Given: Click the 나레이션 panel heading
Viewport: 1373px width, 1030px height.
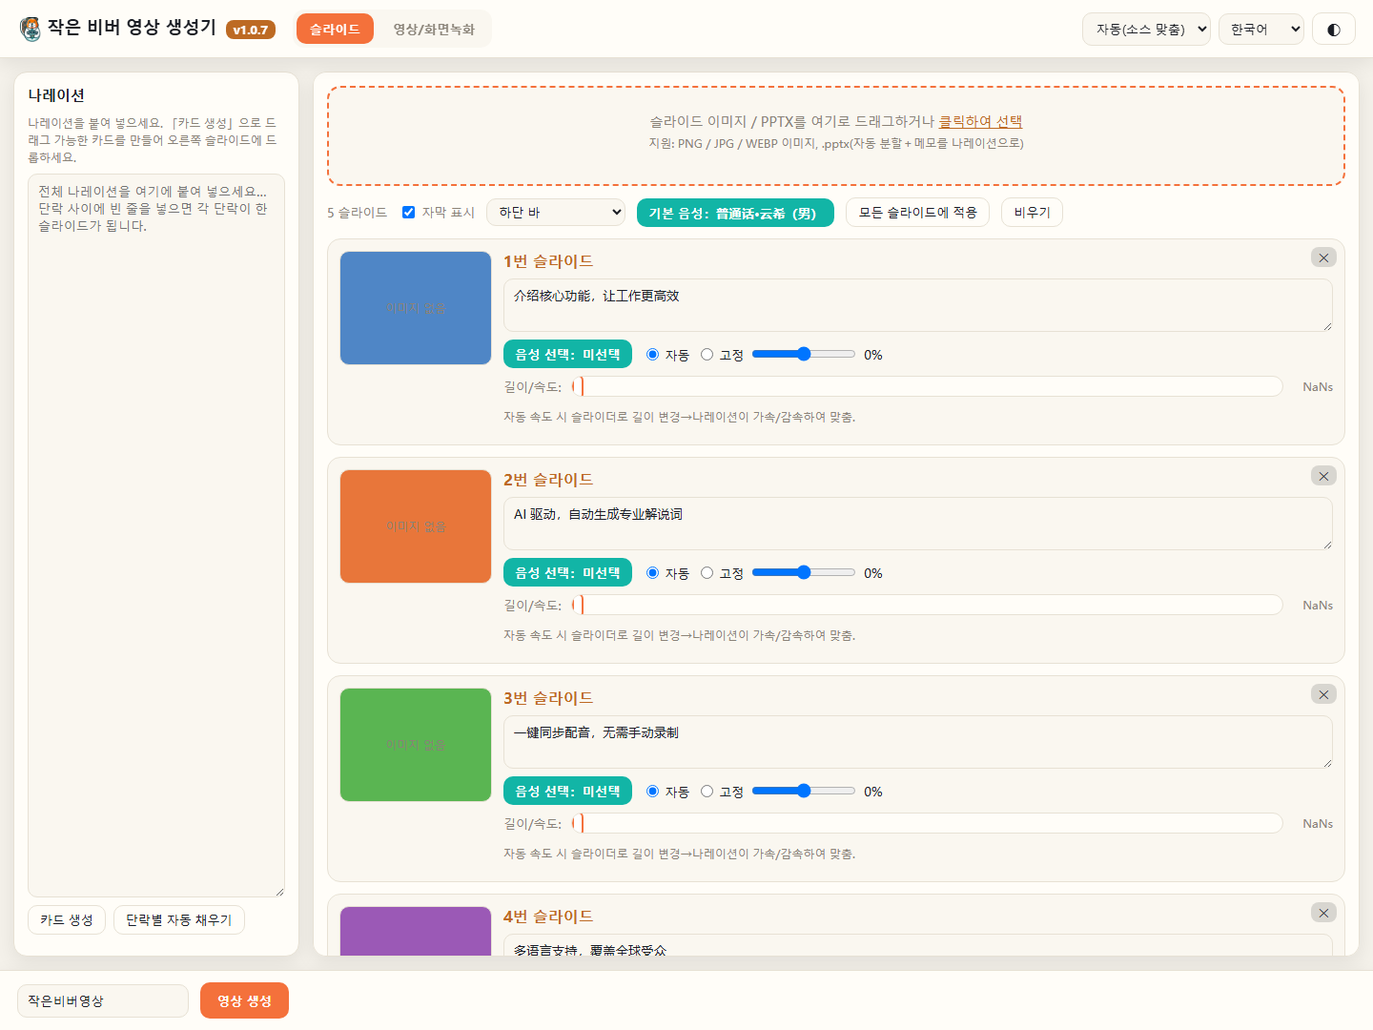Looking at the screenshot, I should [56, 95].
